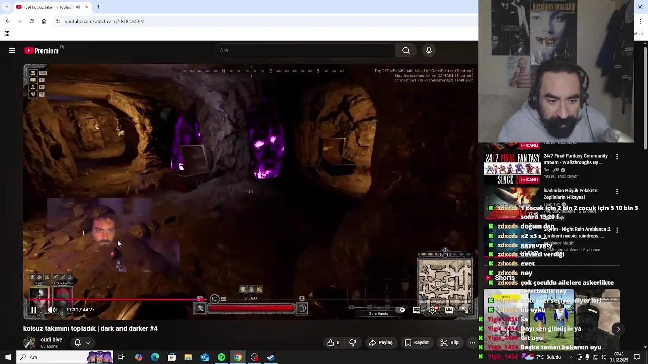Switch to Chrome in taskbar
This screenshot has height=364, width=648.
237,357
